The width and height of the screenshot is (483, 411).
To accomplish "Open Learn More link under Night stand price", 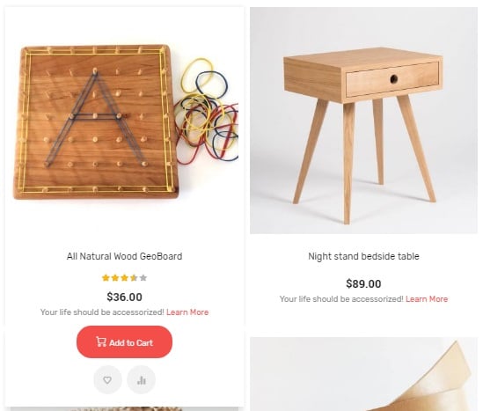I will click(427, 299).
